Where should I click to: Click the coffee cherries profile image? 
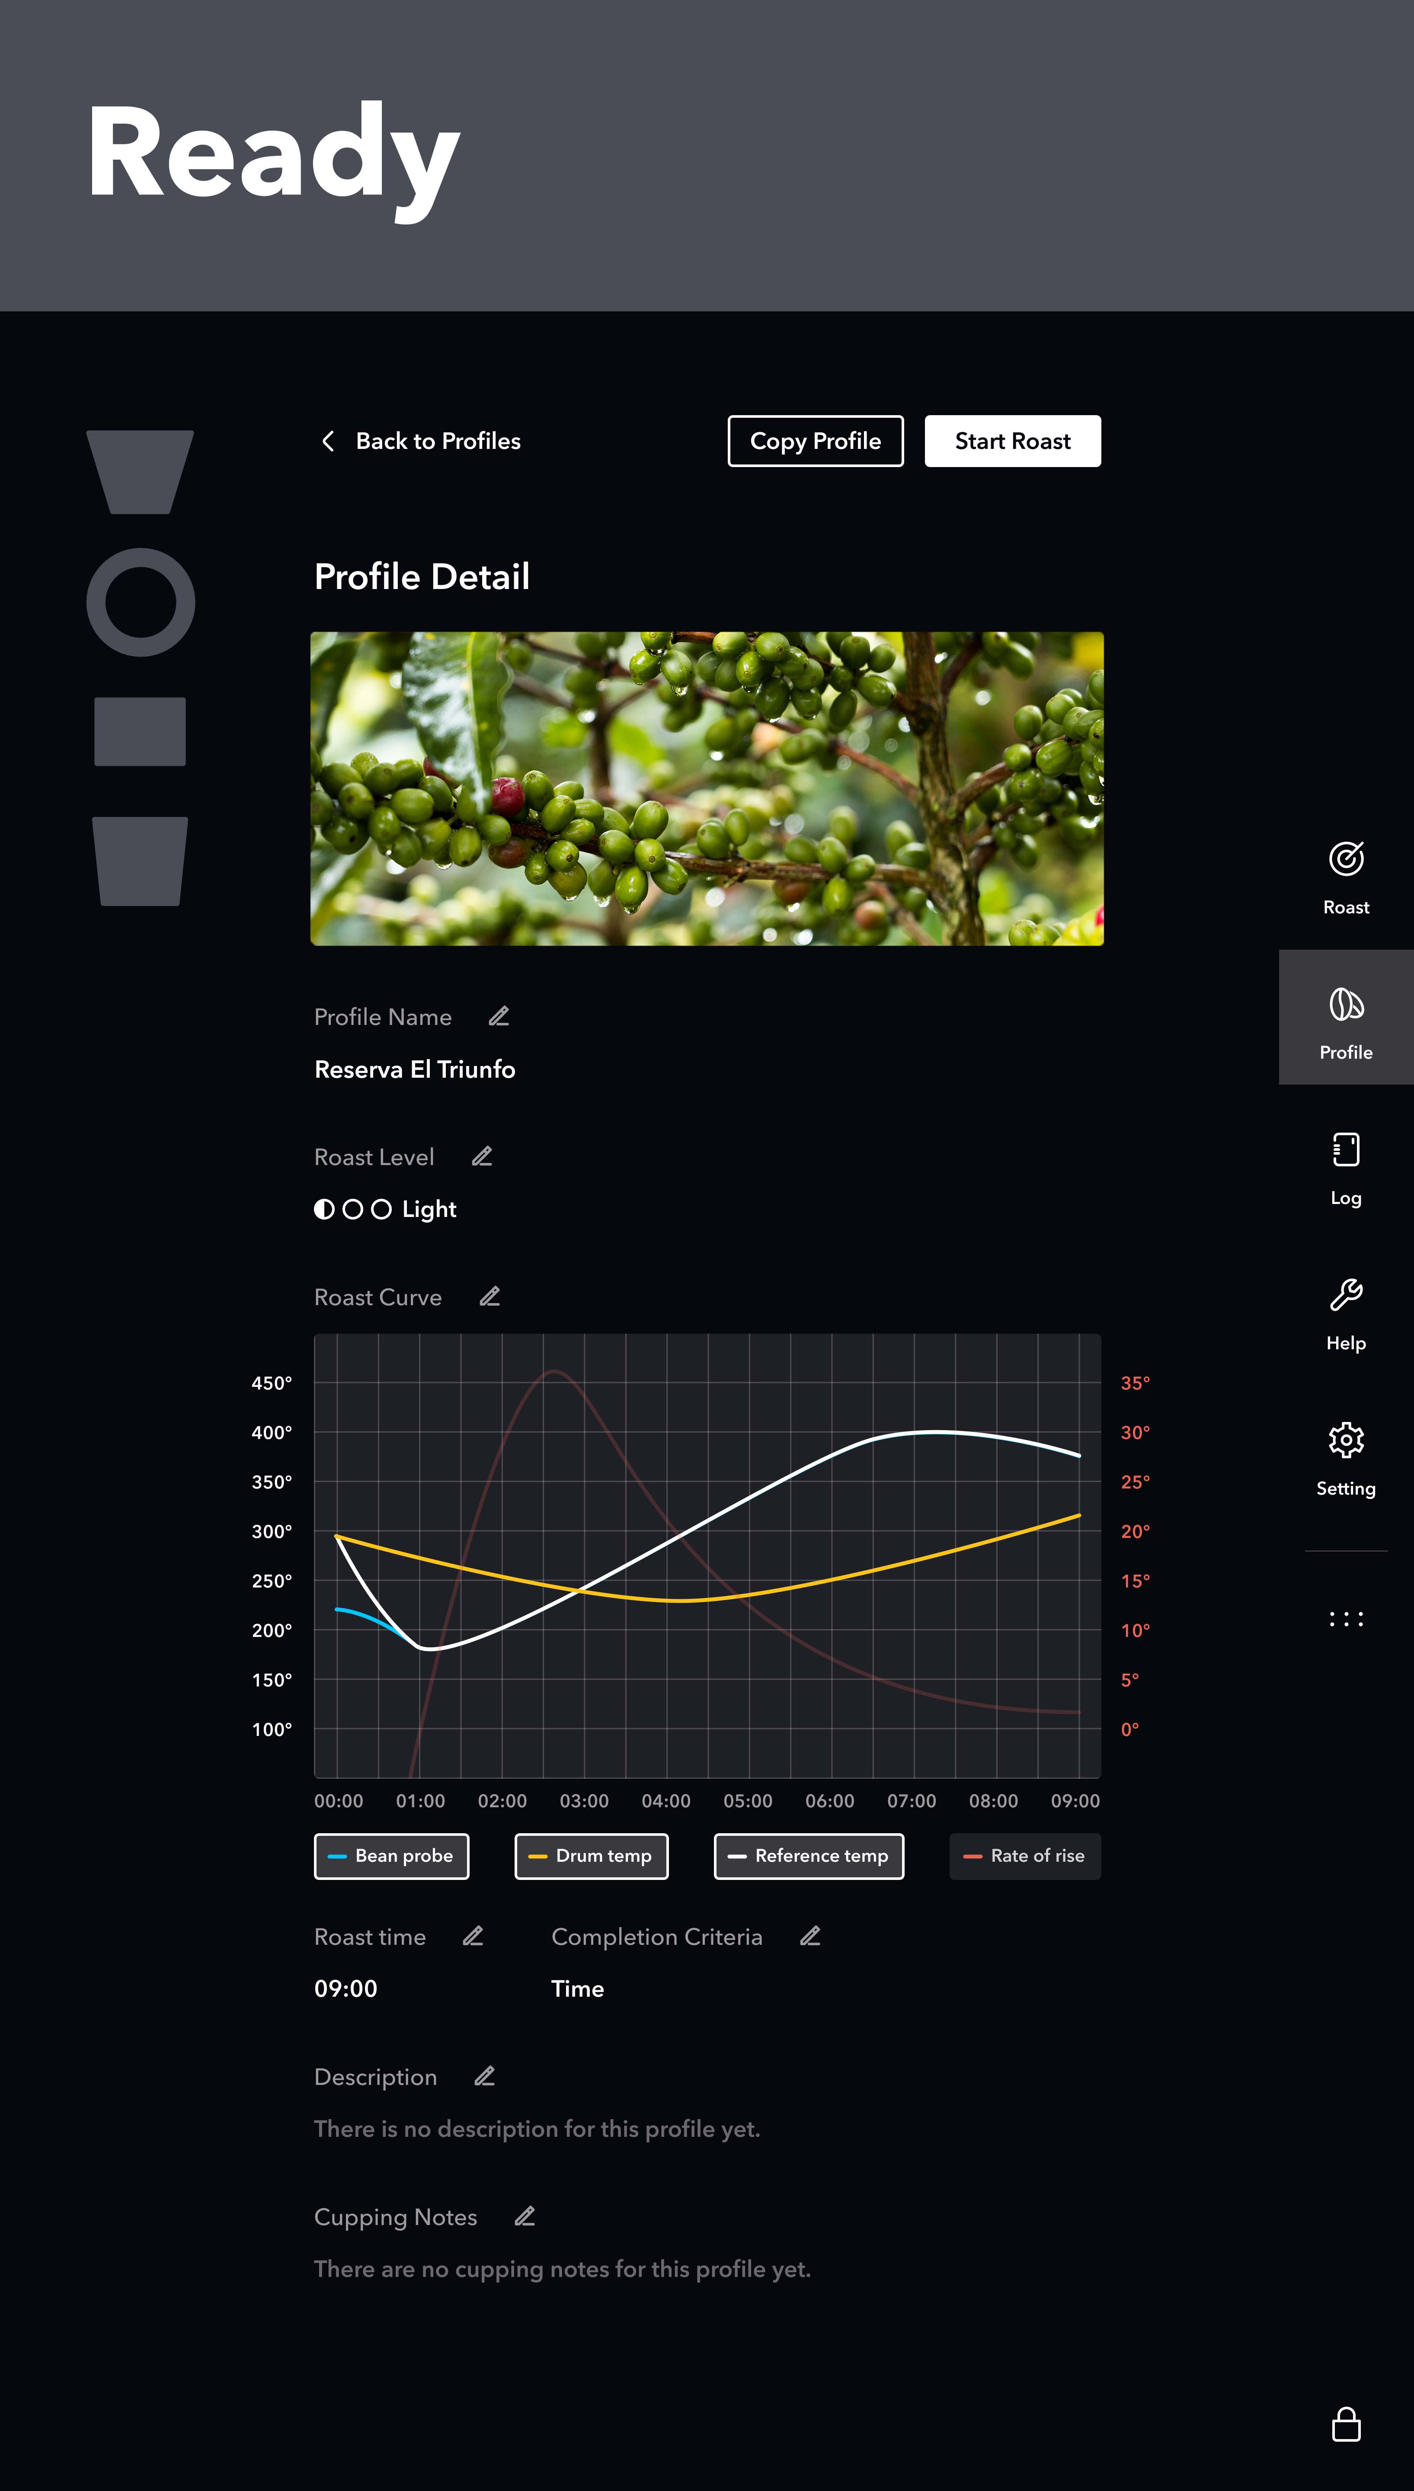coord(707,788)
